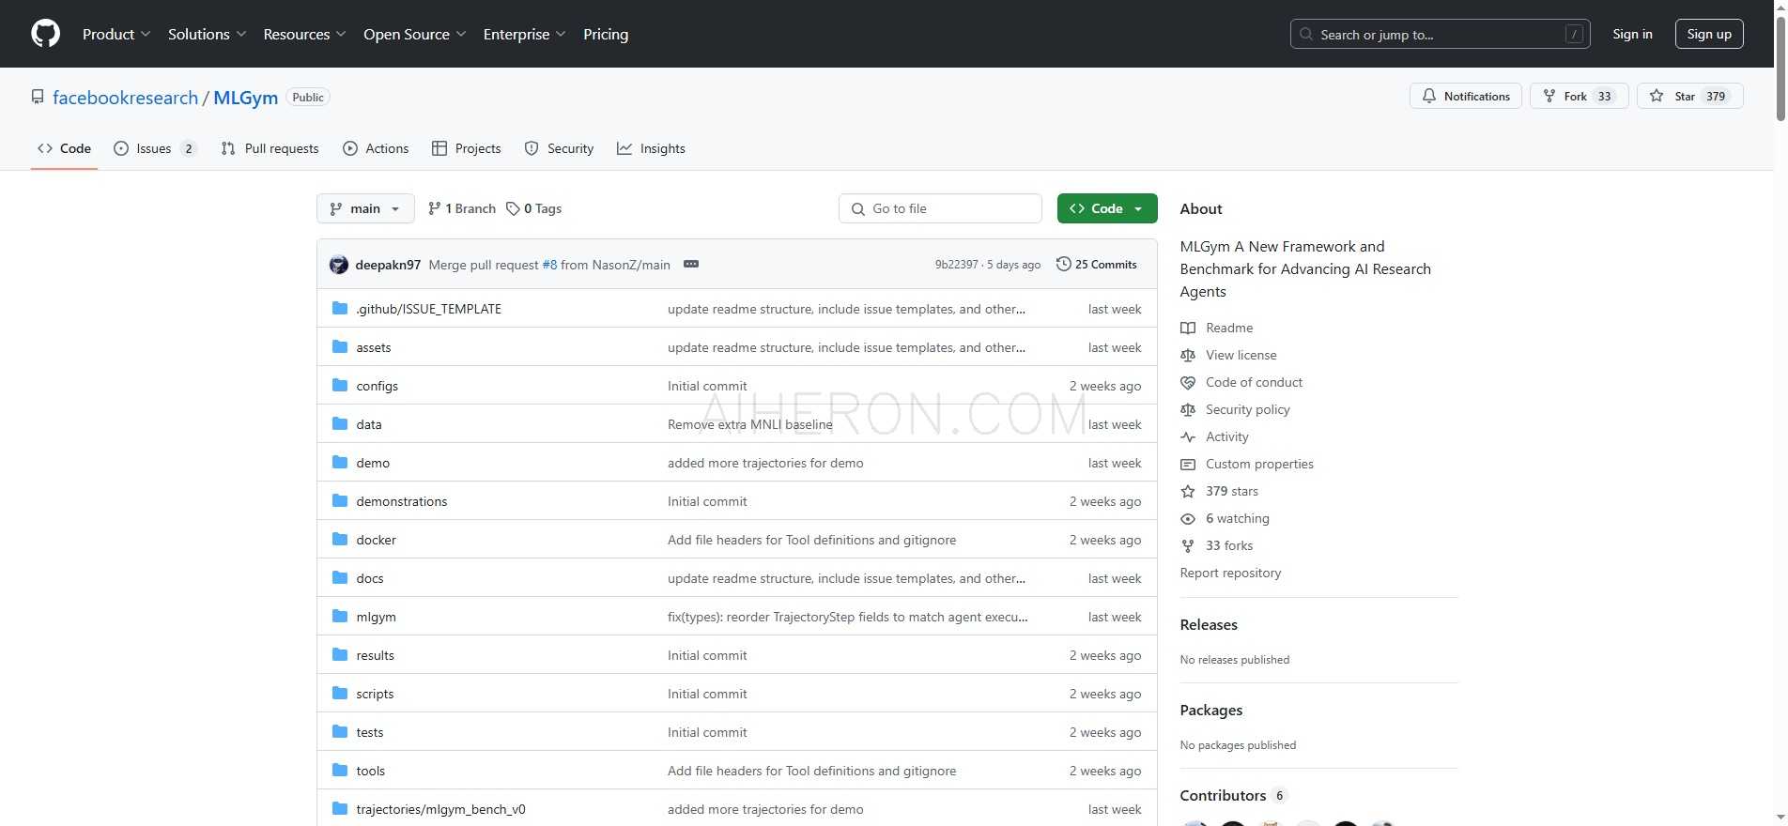Click the 33 forks link

point(1229,545)
